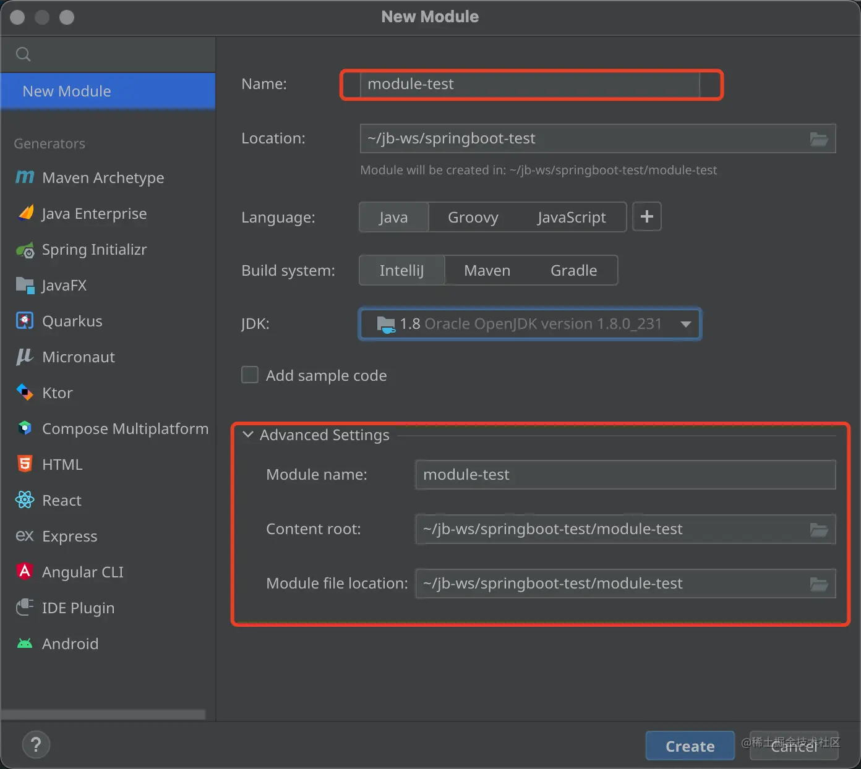
Task: Add a language with the plus button
Action: click(647, 217)
